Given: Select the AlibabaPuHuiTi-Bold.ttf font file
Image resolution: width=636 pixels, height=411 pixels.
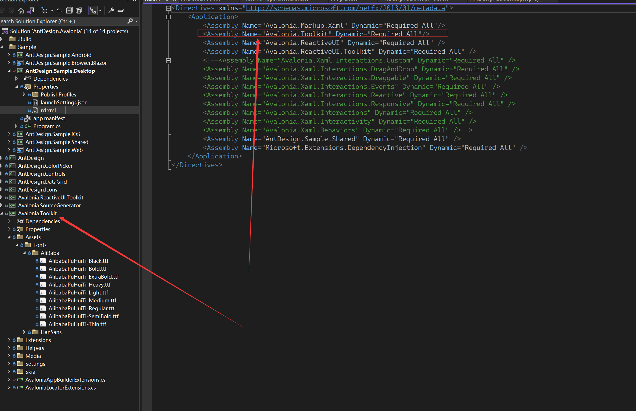Looking at the screenshot, I should [78, 269].
